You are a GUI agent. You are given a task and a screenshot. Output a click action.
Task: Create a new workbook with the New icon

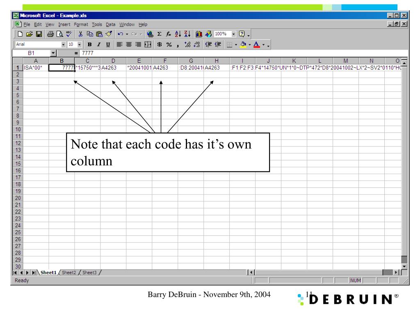20,34
